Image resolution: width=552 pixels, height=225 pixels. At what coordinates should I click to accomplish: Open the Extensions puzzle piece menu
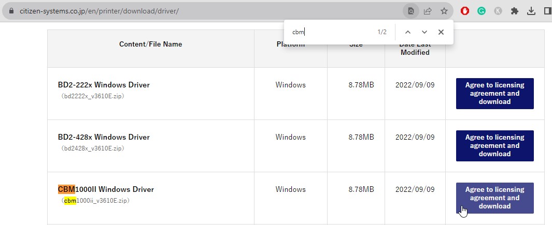pyautogui.click(x=515, y=11)
